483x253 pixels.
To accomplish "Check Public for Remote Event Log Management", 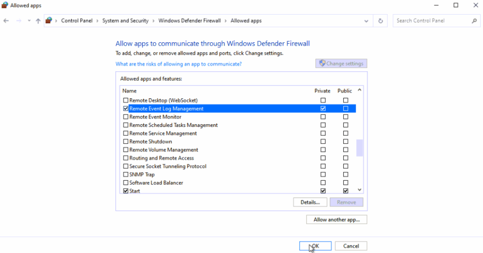I will tap(346, 109).
